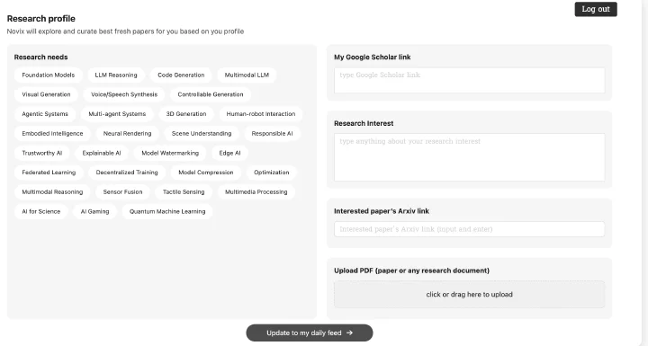Focus the interested paper's Arxiv link input

point(470,229)
